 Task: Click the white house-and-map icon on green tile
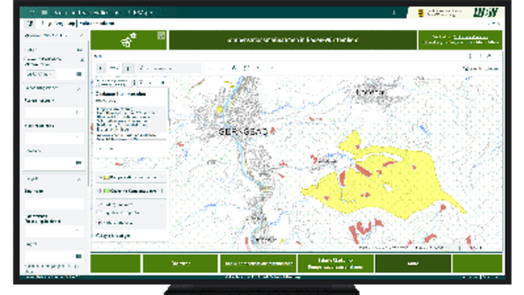point(129,40)
